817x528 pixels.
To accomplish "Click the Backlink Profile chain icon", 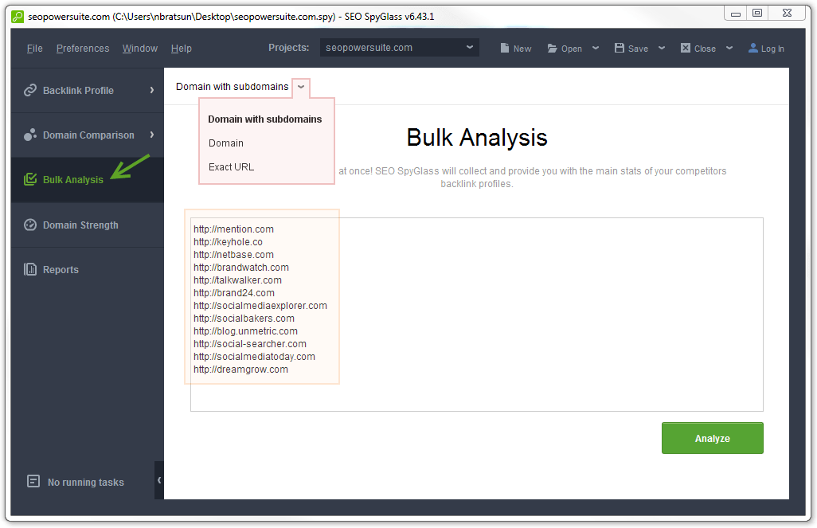I will pos(30,90).
